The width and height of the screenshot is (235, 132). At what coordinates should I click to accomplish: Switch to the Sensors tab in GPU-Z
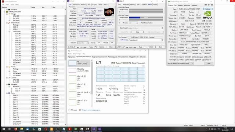180,5
